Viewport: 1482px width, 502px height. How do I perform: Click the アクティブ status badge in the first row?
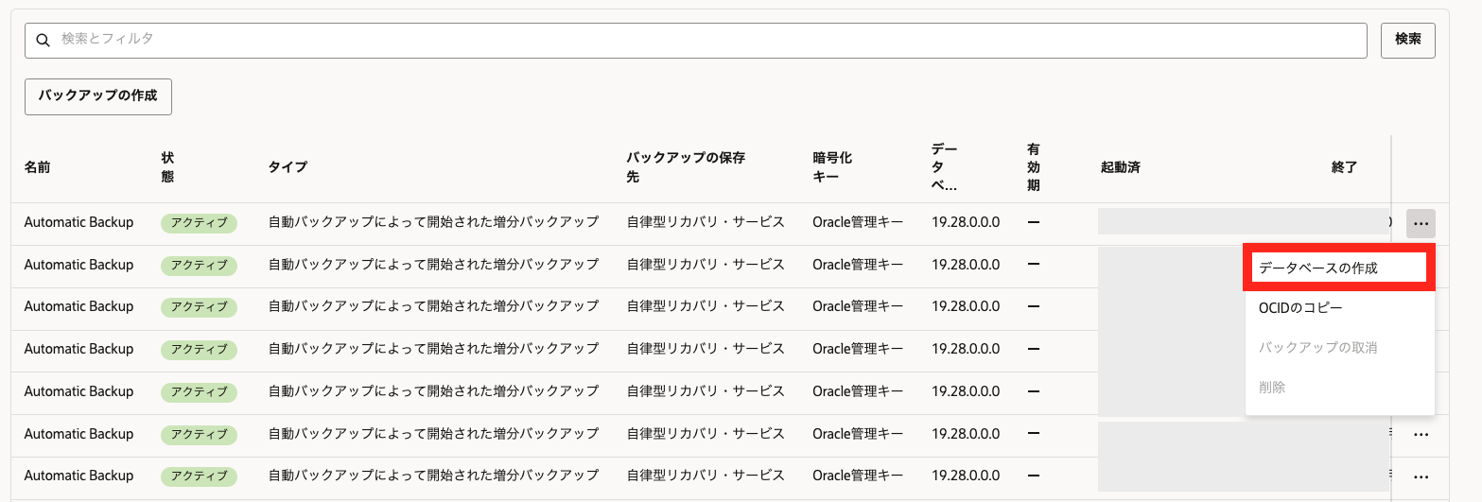click(x=199, y=223)
